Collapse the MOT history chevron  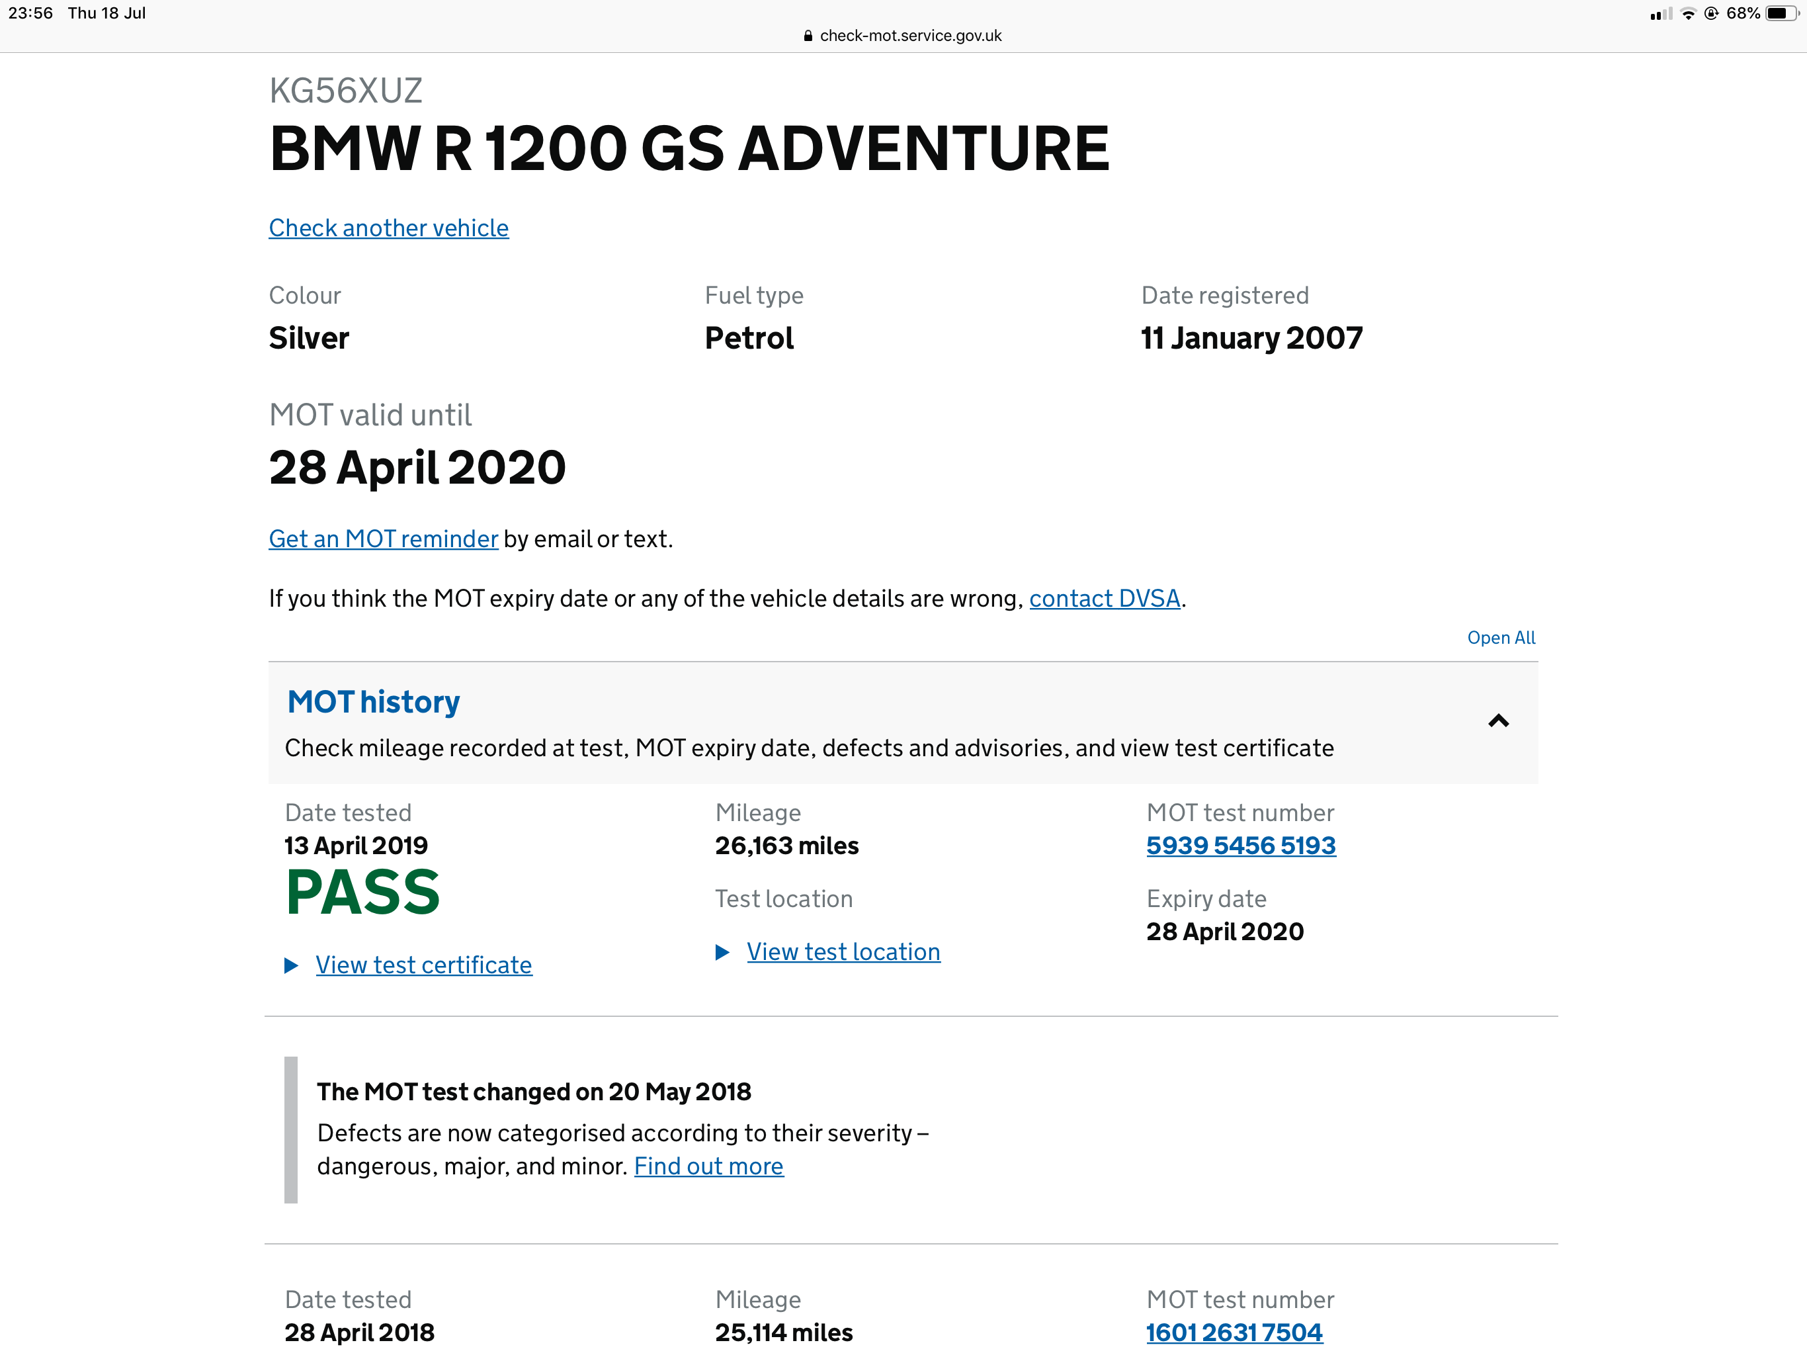(1498, 721)
